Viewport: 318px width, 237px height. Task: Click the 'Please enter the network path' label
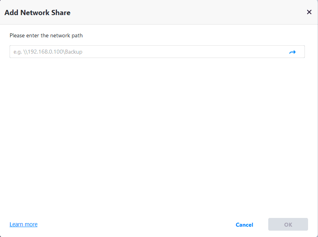click(46, 35)
